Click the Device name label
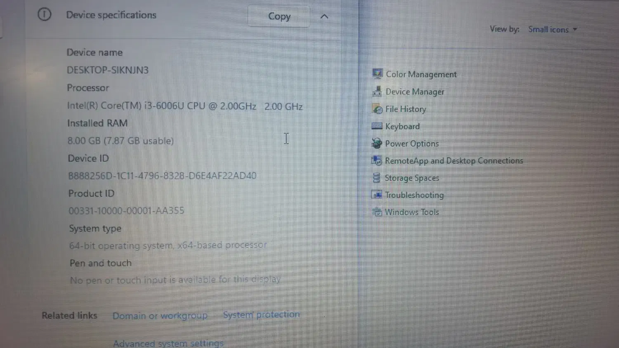 coord(95,52)
